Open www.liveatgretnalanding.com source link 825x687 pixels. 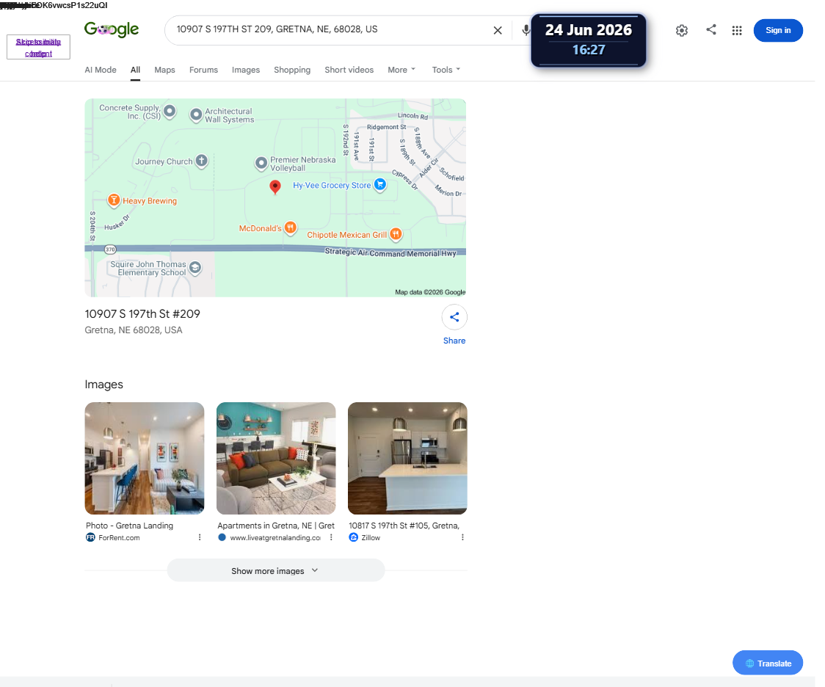click(x=269, y=537)
